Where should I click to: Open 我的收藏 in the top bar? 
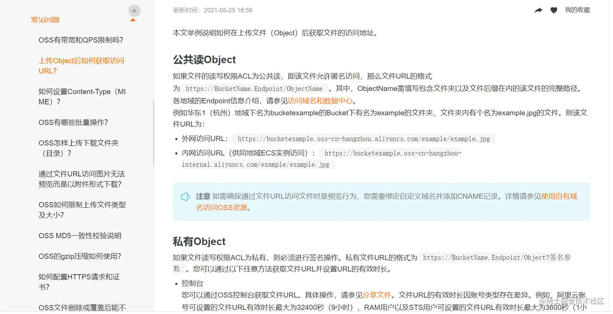coord(577,10)
